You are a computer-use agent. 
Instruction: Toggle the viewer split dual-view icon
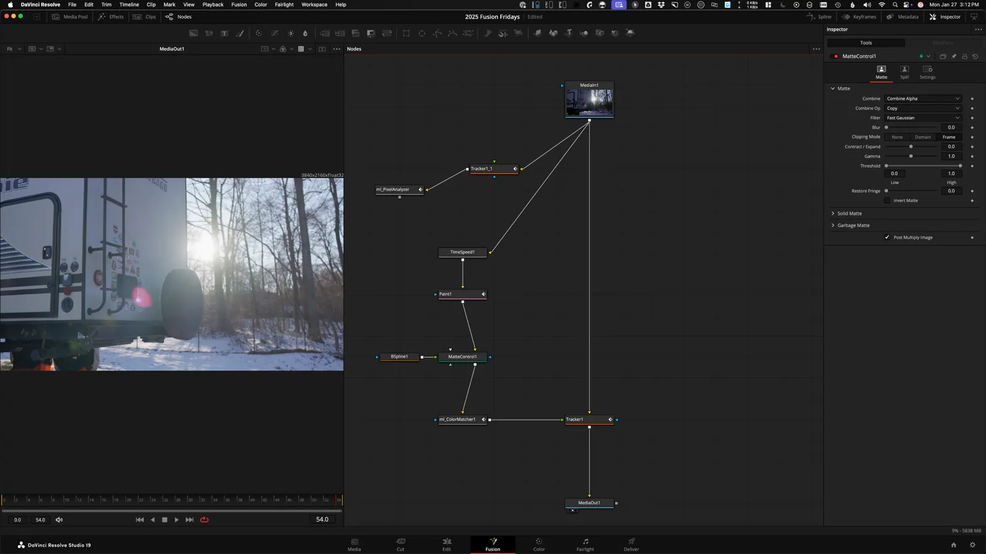pos(322,49)
